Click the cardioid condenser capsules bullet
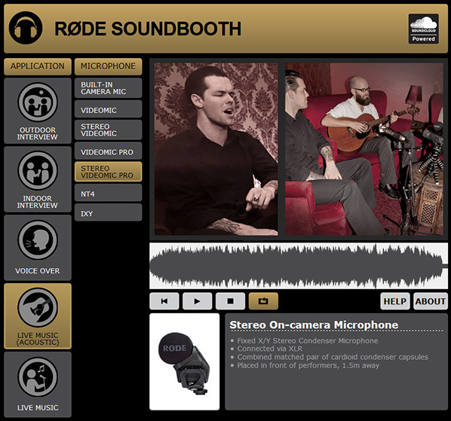 (x=333, y=357)
